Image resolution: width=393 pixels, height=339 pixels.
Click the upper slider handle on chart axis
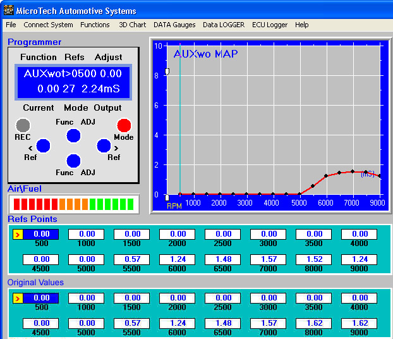pyautogui.click(x=167, y=71)
